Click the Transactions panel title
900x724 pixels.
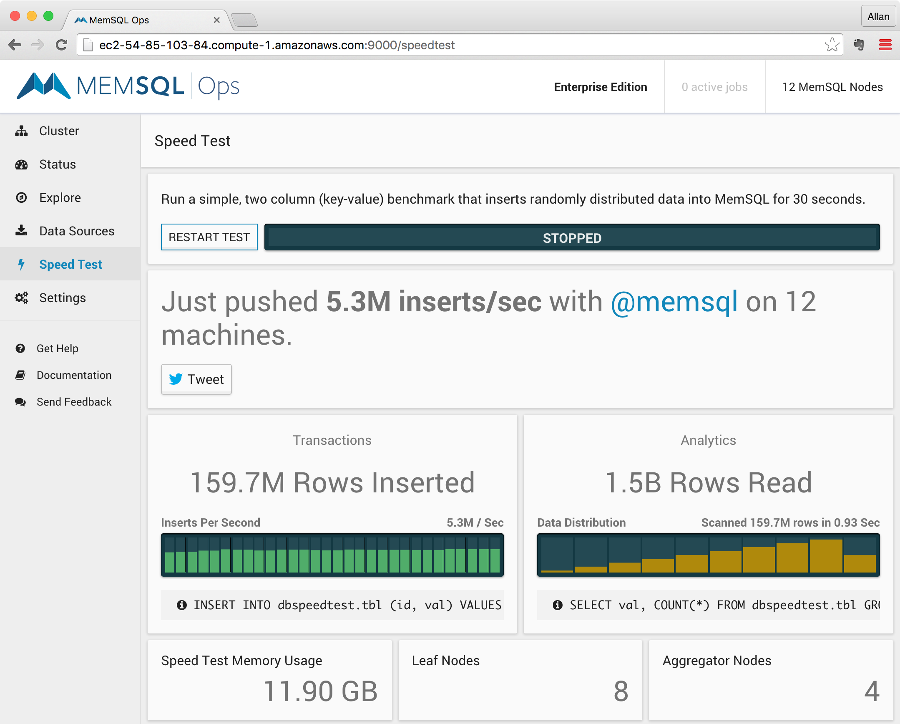332,440
